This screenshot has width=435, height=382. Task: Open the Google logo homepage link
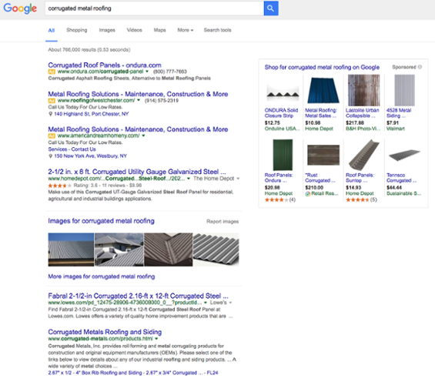pyautogui.click(x=20, y=8)
